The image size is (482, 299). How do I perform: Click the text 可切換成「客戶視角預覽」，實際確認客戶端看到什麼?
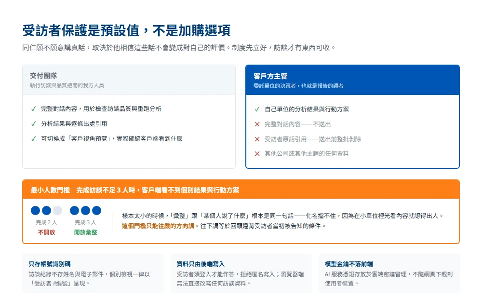coord(112,139)
